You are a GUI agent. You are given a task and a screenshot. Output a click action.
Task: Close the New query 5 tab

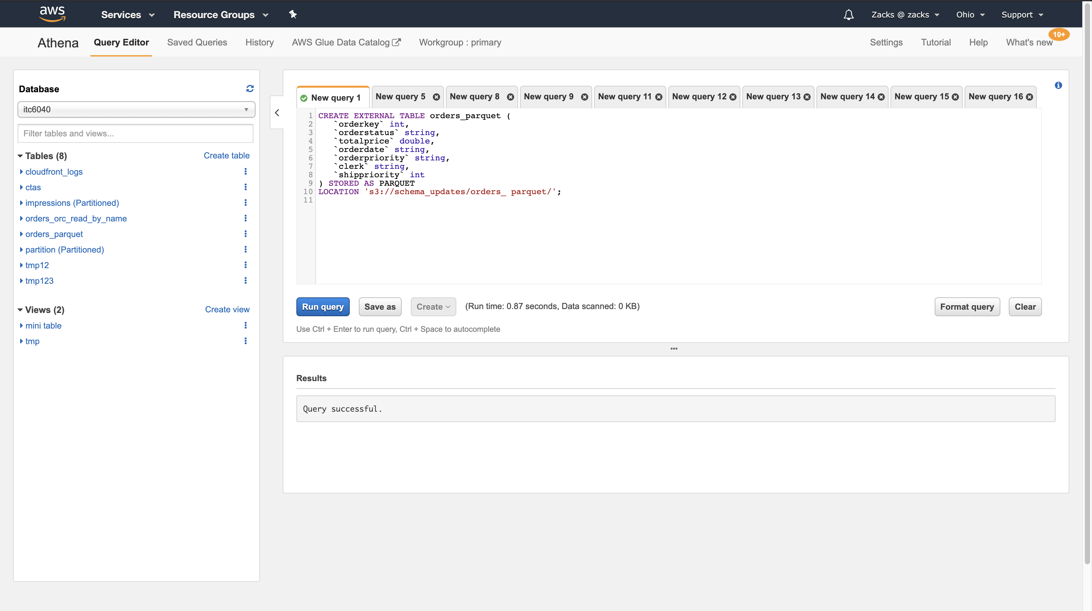436,97
